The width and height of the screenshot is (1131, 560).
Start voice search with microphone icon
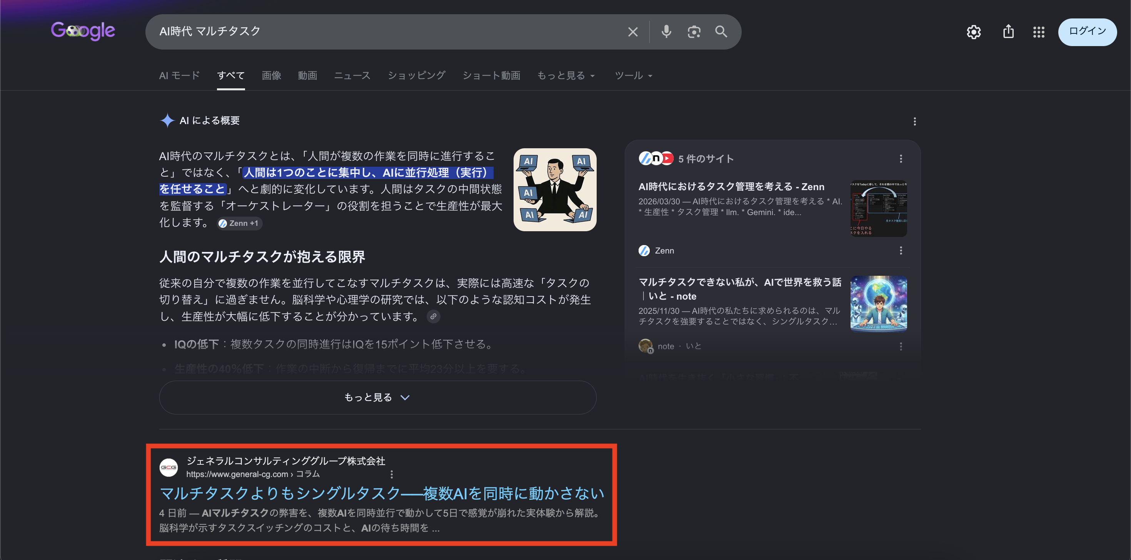[666, 31]
